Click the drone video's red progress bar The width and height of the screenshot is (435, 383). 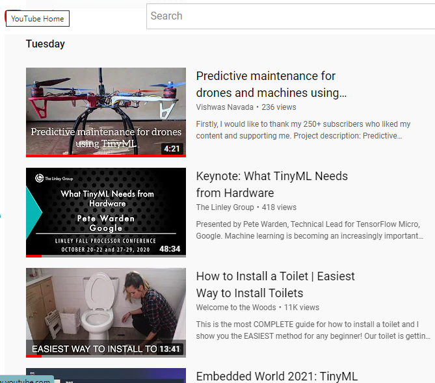click(x=106, y=156)
